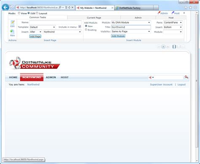Select the Edit mode radio button
Screen dimensions: 200x164
(29, 13)
